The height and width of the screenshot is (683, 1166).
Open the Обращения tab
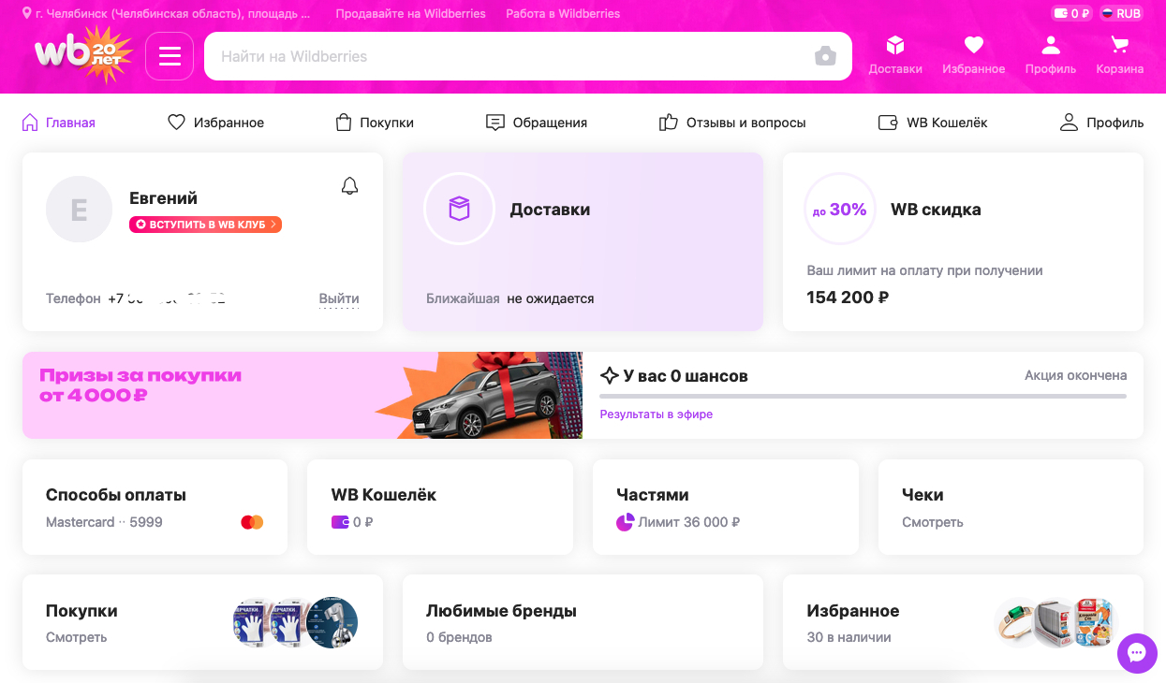[x=537, y=123]
